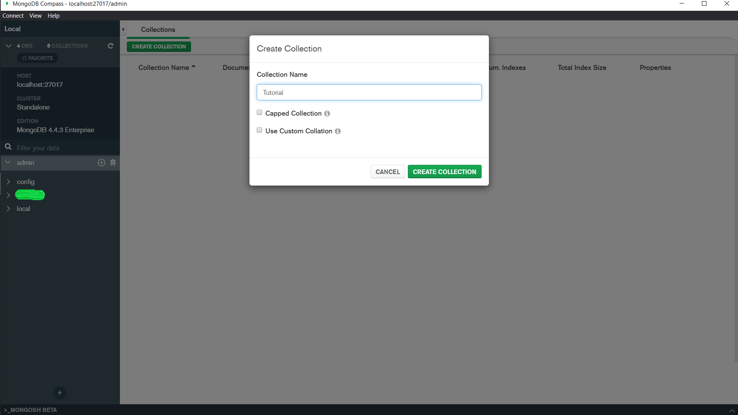Click the search icon in the filter field

(8, 147)
